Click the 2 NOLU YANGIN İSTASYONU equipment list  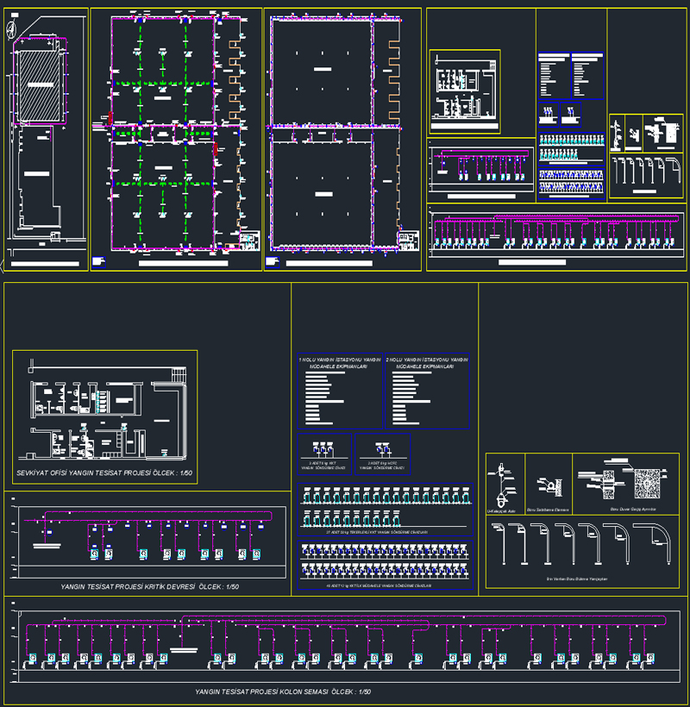click(x=426, y=392)
